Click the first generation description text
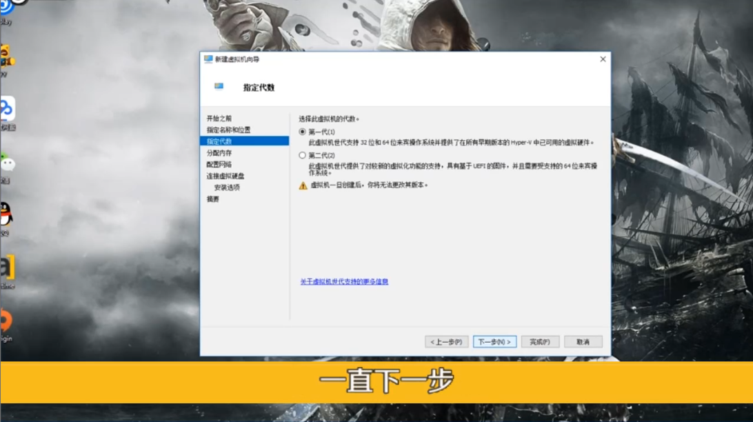 click(451, 143)
